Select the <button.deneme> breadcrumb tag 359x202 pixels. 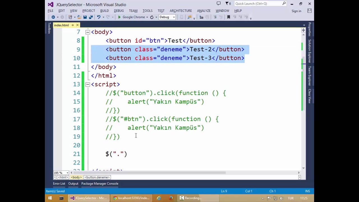(97, 177)
